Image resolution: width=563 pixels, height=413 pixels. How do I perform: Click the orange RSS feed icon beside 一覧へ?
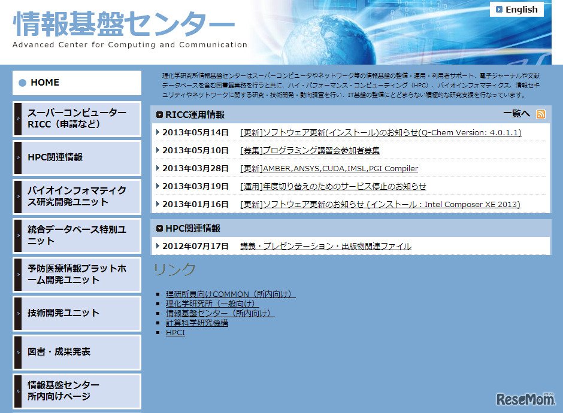pyautogui.click(x=541, y=114)
